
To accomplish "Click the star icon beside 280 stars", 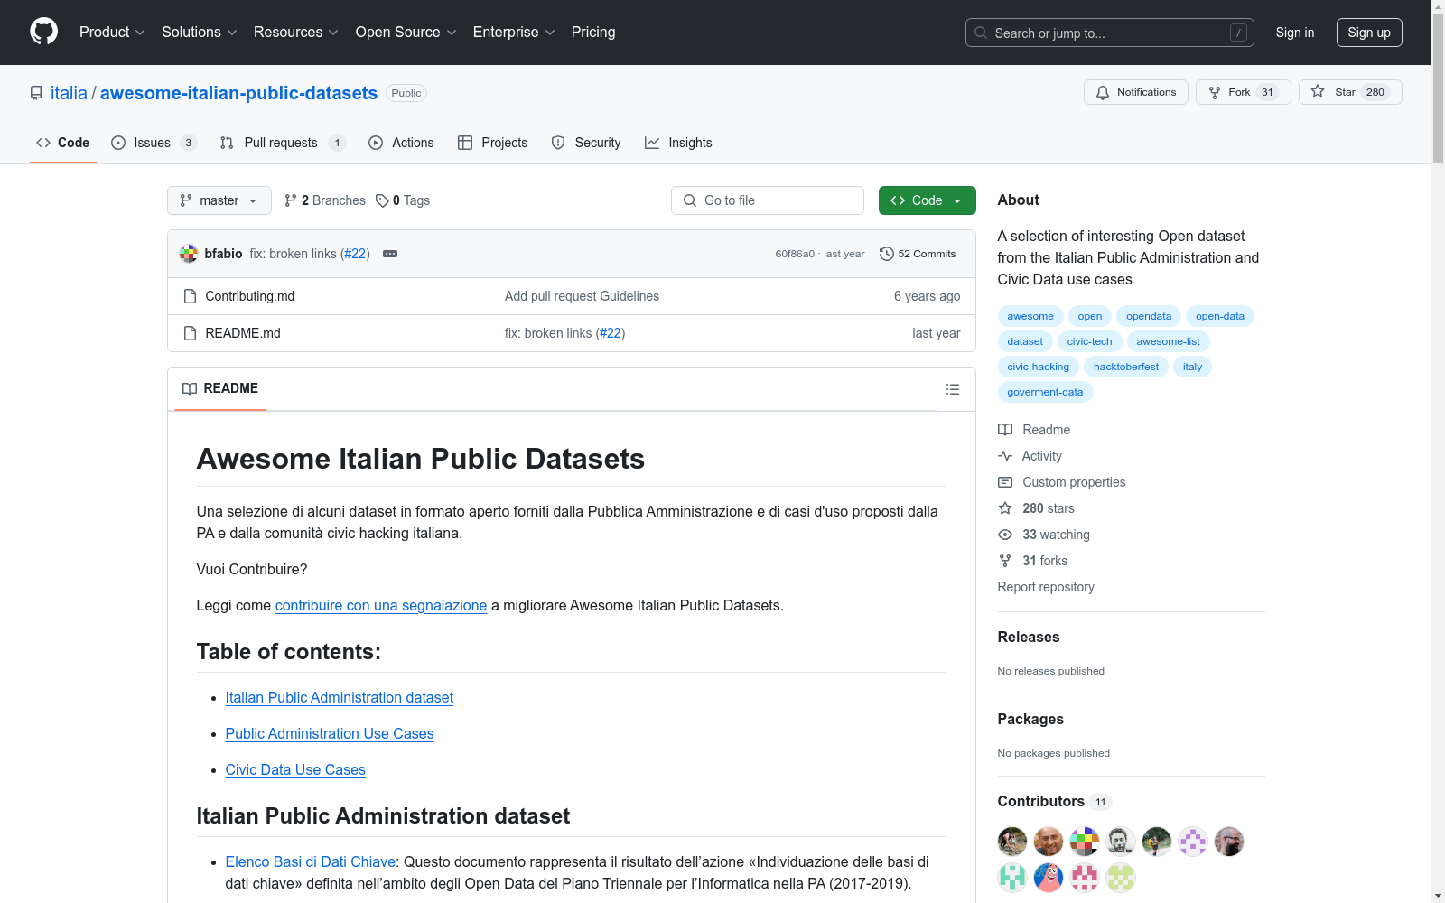I will (1005, 508).
